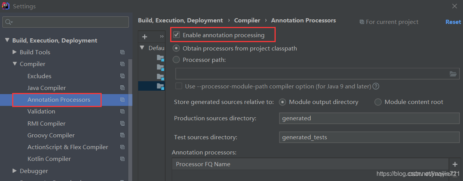Viewport: 463px width, 181px height.
Task: Click the settings search box
Action: click(65, 22)
